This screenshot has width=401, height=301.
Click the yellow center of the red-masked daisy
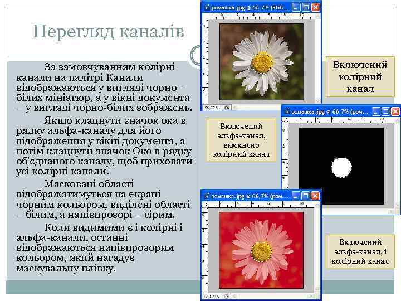pos(261,251)
